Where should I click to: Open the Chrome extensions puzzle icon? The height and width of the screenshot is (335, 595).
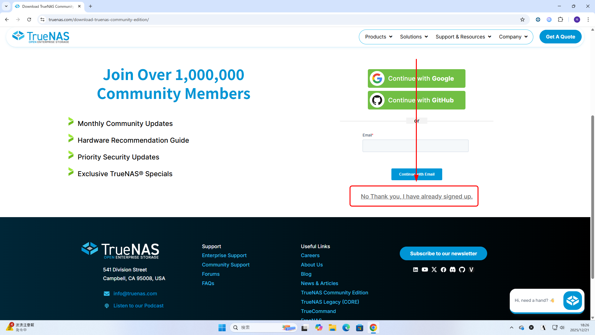[560, 20]
